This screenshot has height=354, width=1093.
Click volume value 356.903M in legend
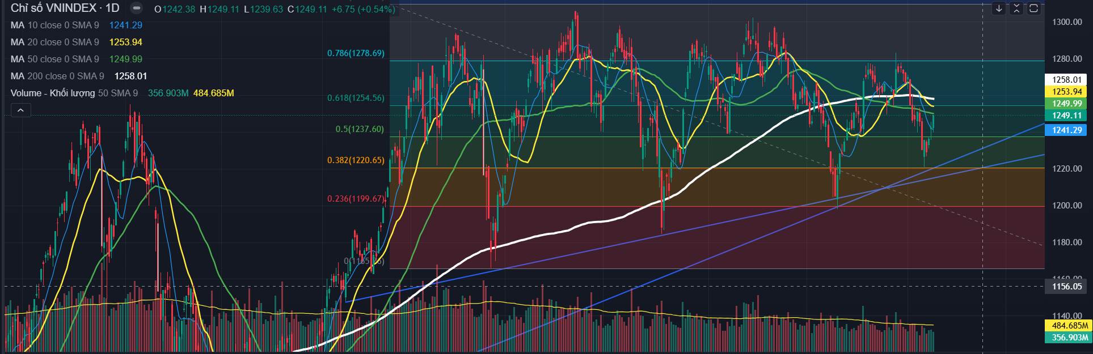168,93
